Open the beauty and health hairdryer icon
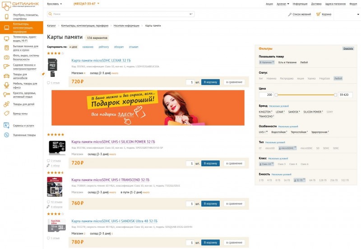 (x=6, y=94)
